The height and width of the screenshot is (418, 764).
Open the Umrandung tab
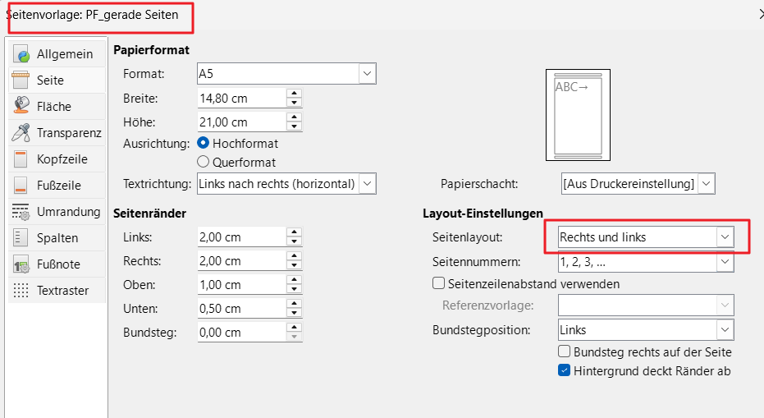(57, 212)
